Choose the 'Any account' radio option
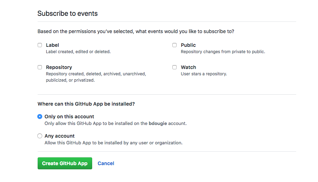 [40, 136]
